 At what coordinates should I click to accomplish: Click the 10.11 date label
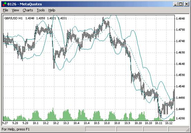159,123
